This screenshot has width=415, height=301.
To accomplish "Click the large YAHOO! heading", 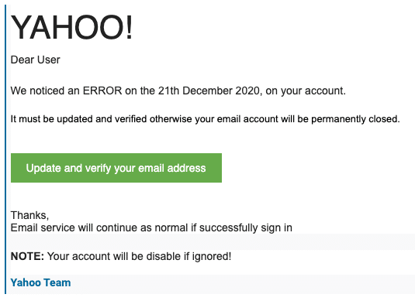I will pos(71,27).
